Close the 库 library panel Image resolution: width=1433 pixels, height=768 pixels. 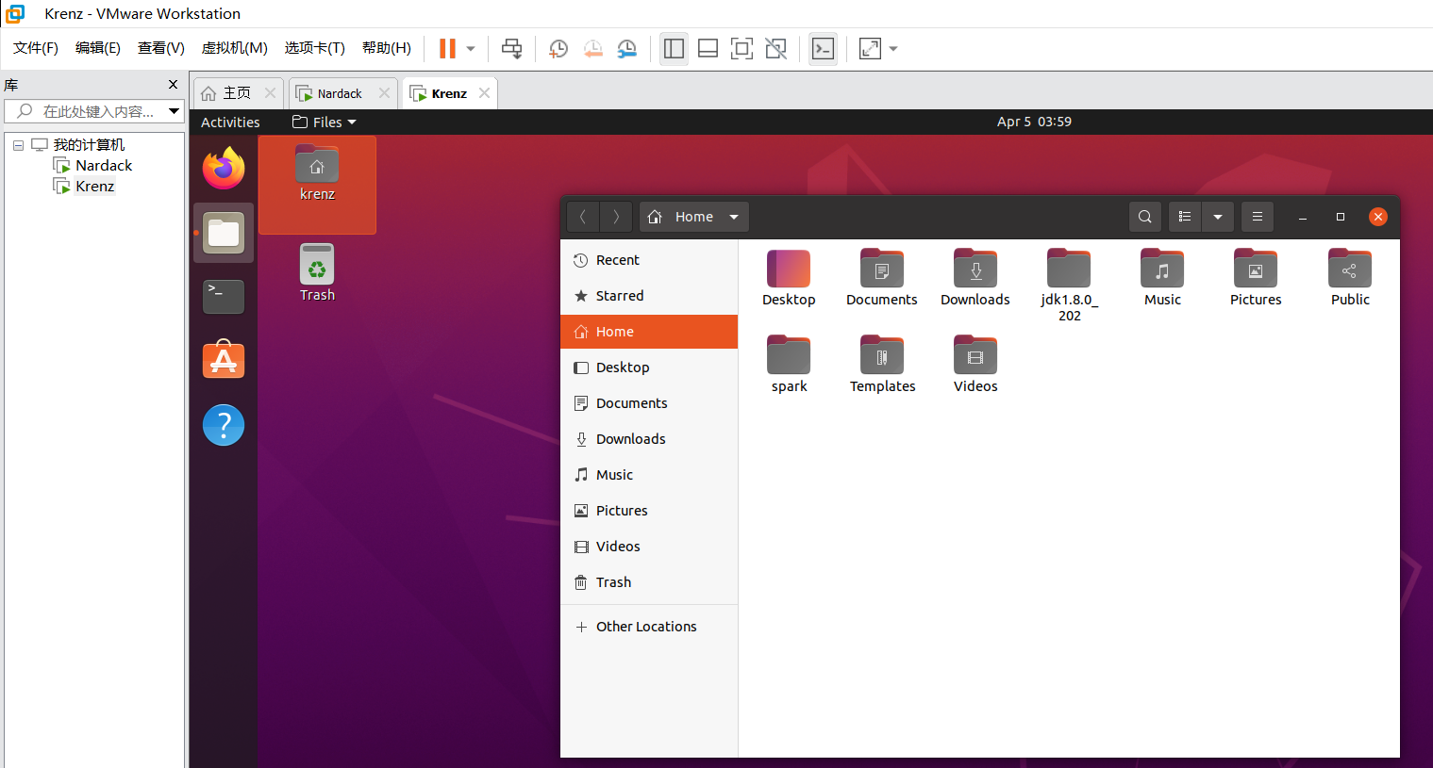[173, 85]
